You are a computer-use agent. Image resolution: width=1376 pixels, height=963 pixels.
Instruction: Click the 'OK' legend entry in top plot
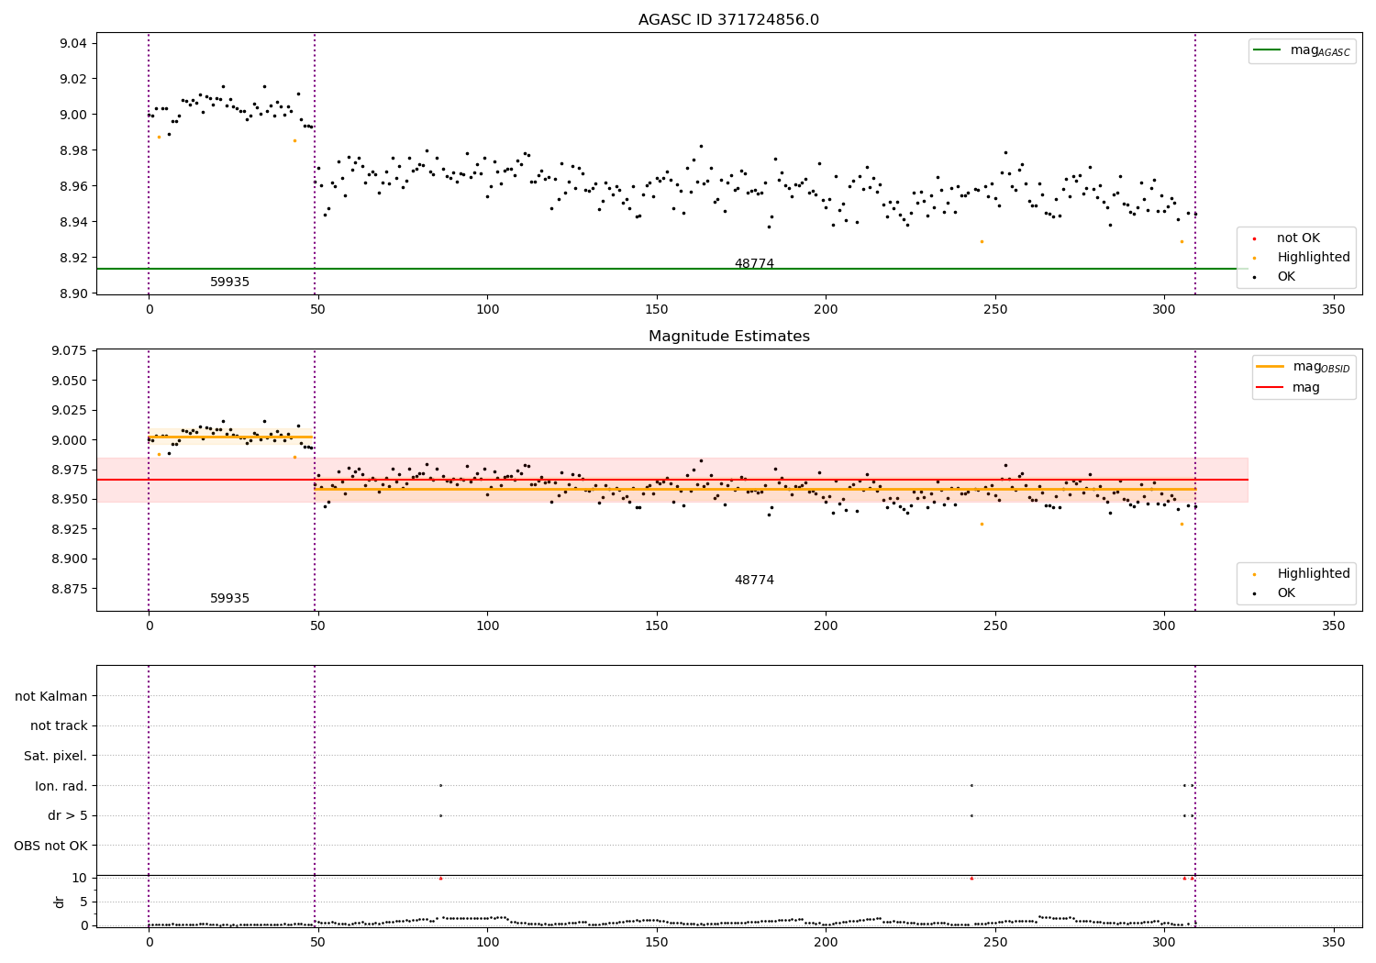[x=1286, y=277]
